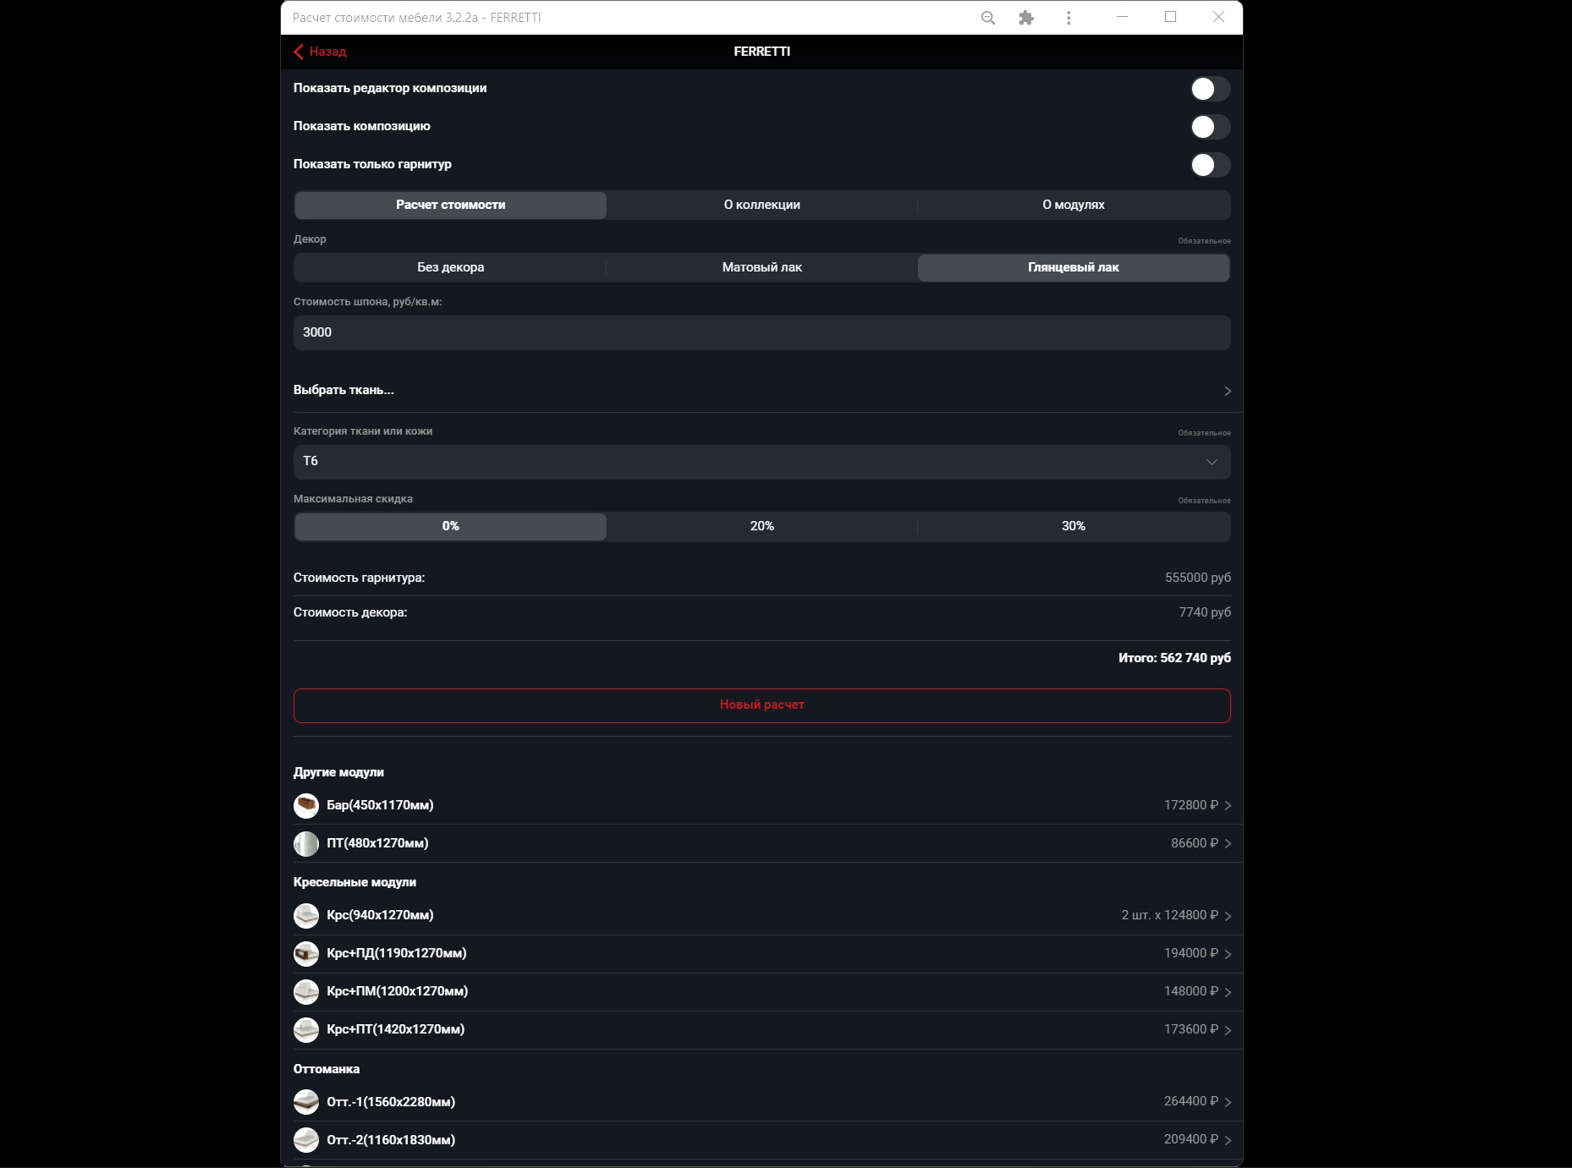Click the veneer cost input field
The height and width of the screenshot is (1168, 1572).
coord(761,332)
